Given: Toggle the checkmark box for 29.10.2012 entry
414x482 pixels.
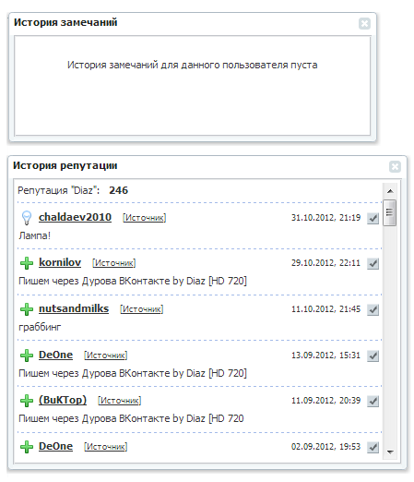Looking at the screenshot, I should tap(373, 263).
